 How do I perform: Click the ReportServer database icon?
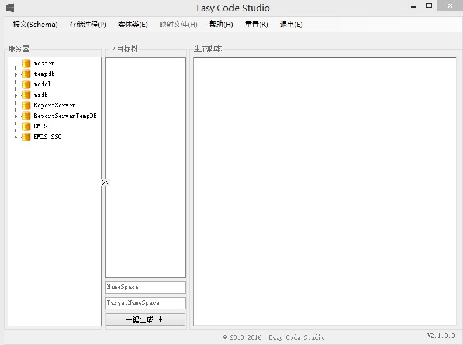[x=26, y=105]
